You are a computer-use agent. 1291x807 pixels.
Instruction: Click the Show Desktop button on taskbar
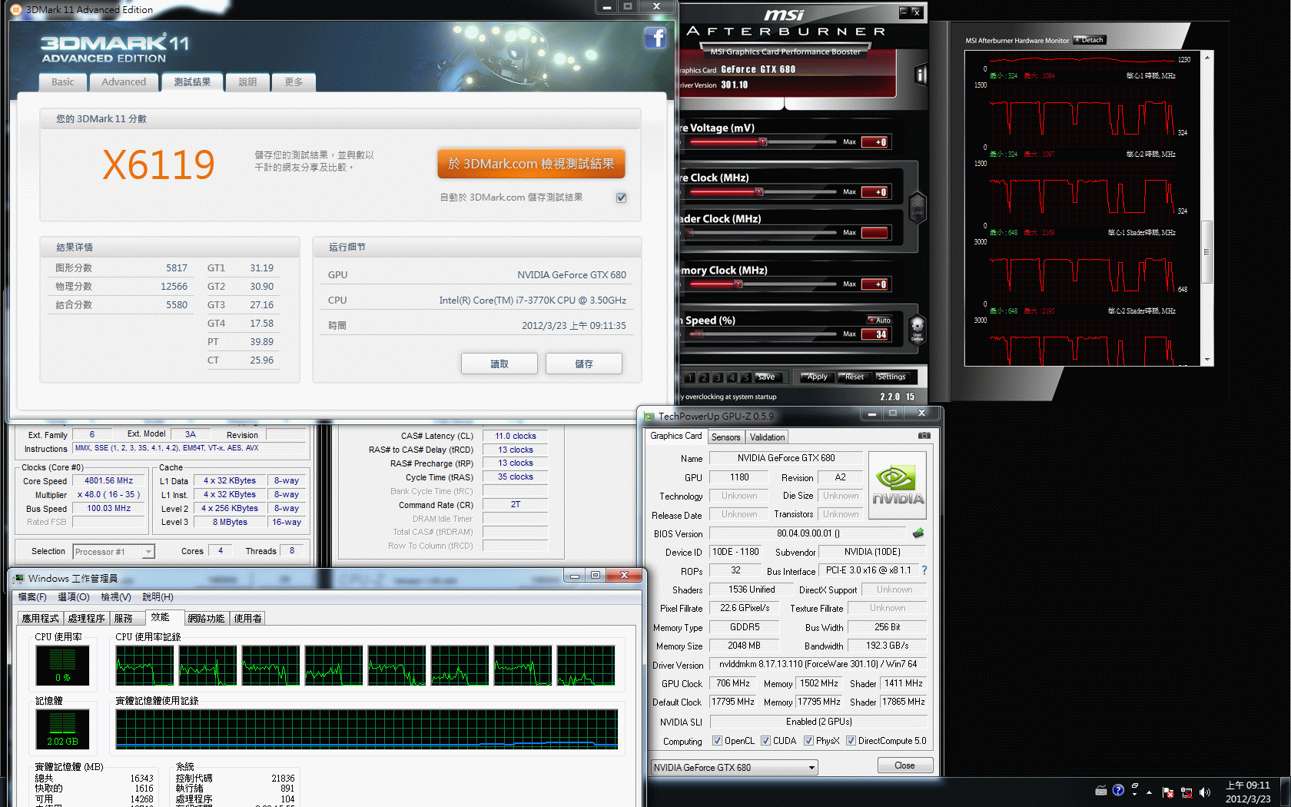tap(1285, 792)
